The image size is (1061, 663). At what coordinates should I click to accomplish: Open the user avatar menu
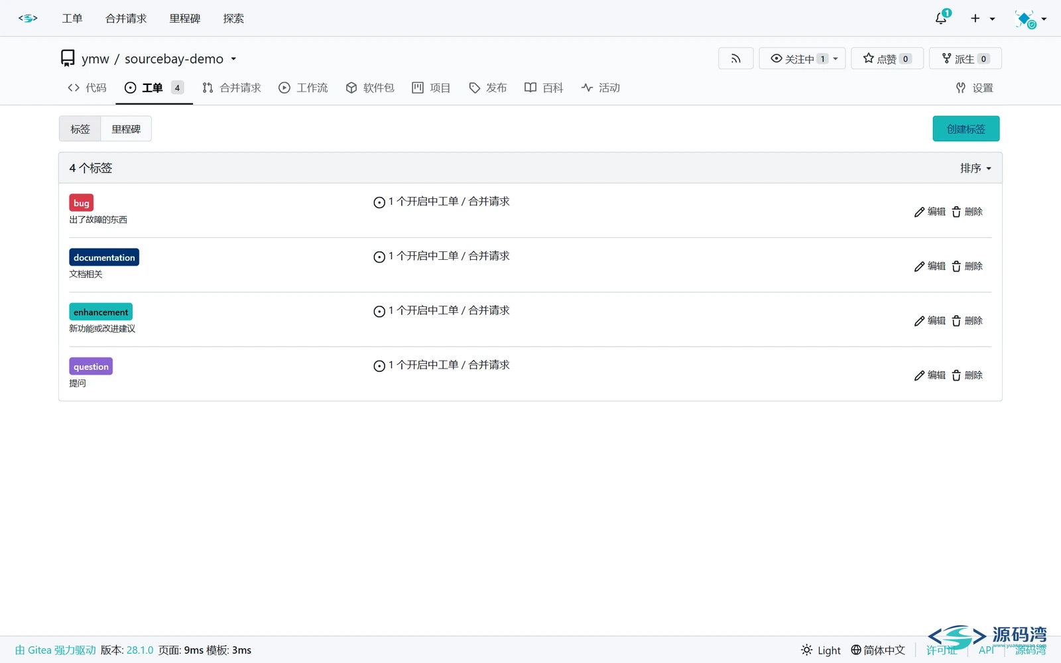pyautogui.click(x=1030, y=19)
